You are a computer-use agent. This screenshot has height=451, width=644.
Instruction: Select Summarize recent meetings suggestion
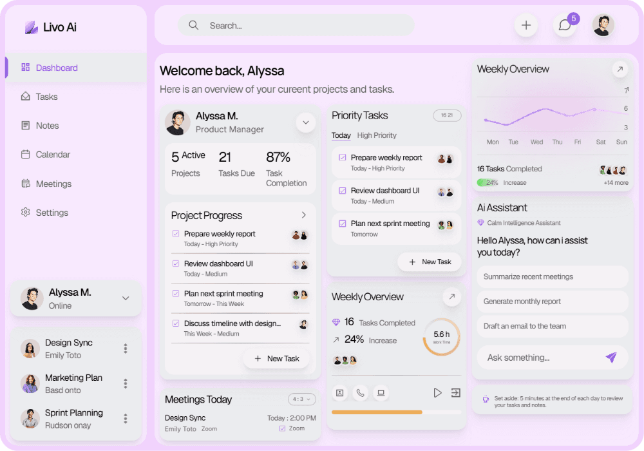coord(553,277)
